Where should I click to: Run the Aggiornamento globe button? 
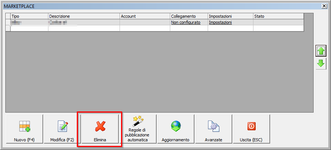(176, 129)
